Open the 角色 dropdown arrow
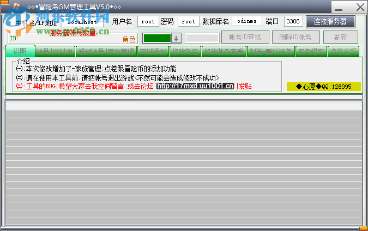 click(176, 39)
